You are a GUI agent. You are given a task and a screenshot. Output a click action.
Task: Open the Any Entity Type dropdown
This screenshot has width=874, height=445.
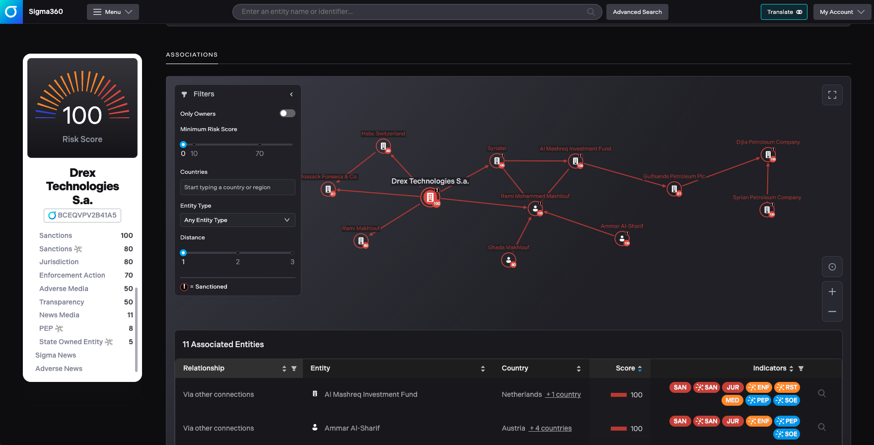tap(237, 220)
